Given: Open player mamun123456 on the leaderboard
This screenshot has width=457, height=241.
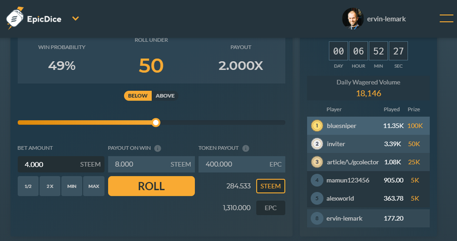Looking at the screenshot, I should (348, 180).
